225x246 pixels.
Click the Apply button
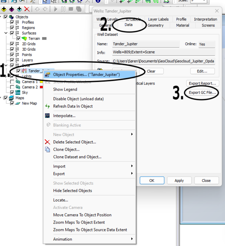[x=179, y=180]
